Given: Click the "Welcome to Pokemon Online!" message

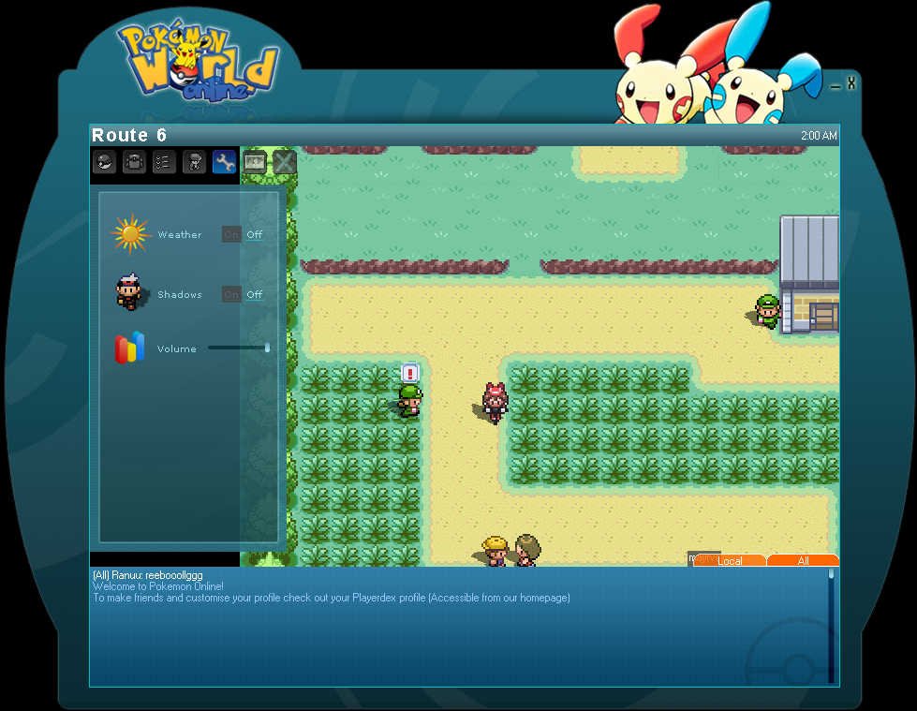Looking at the screenshot, I should click(x=158, y=586).
